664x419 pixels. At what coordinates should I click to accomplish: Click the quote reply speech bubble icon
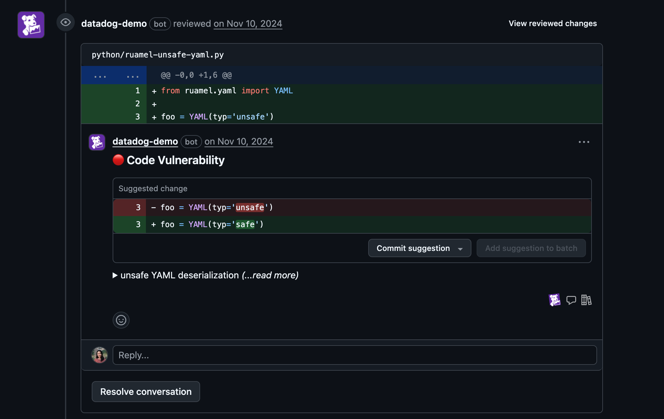(571, 300)
